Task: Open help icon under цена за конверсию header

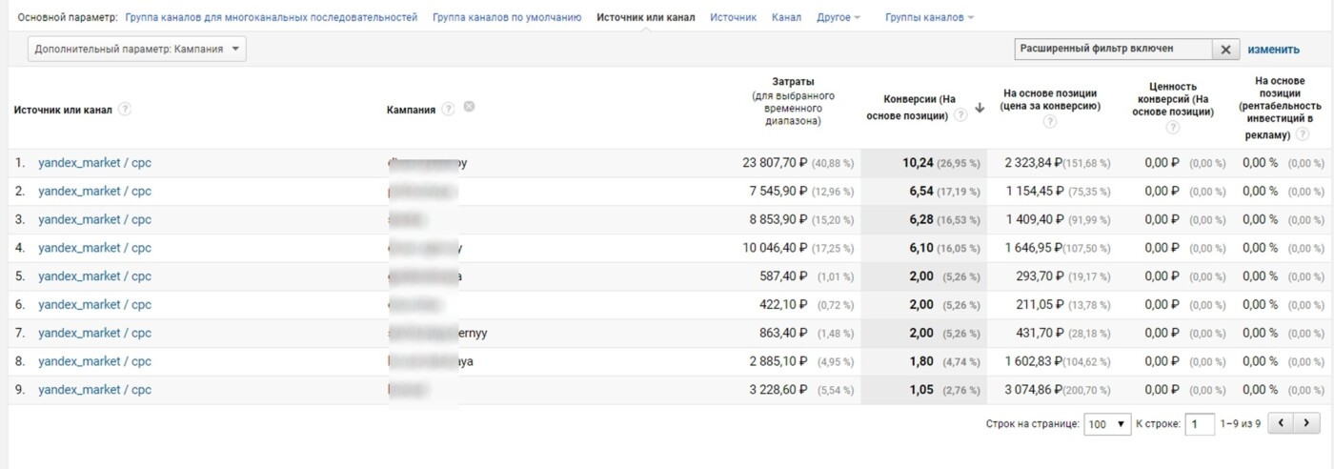Action: coord(1050,122)
